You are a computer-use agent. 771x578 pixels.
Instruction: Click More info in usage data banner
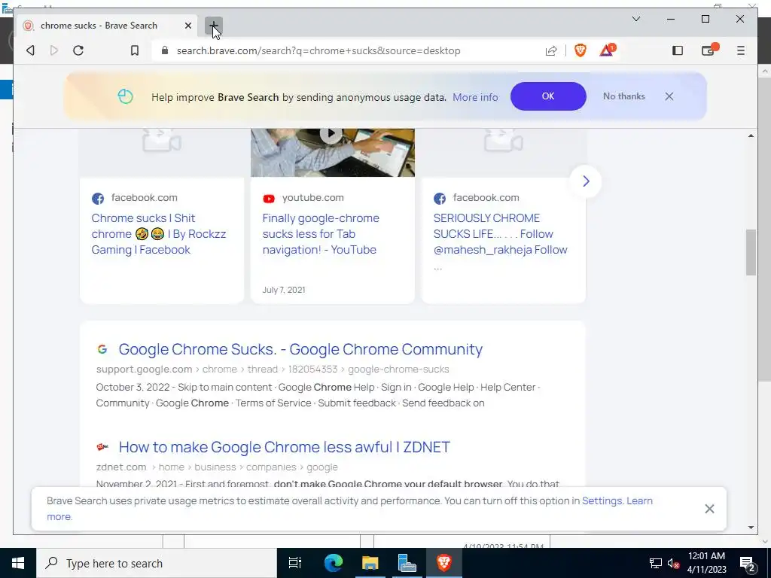(475, 97)
